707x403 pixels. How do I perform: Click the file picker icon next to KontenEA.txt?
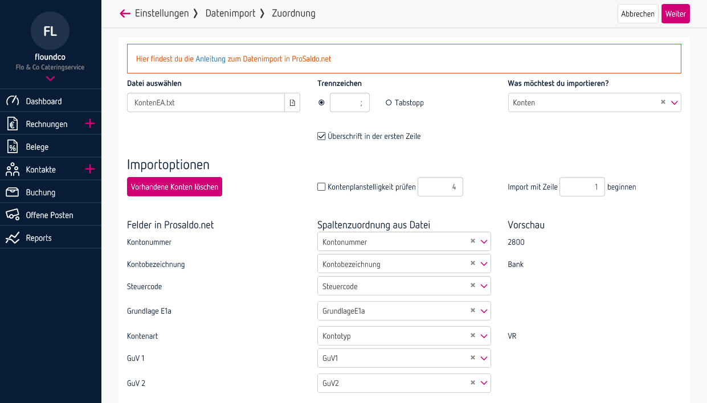pyautogui.click(x=292, y=102)
